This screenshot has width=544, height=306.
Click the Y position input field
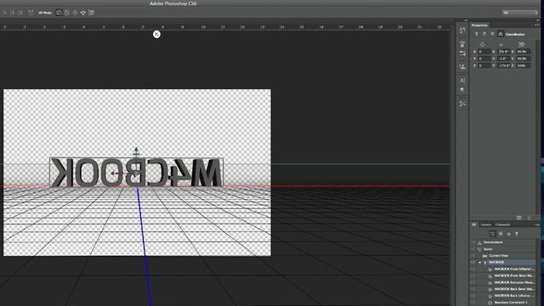click(x=484, y=59)
